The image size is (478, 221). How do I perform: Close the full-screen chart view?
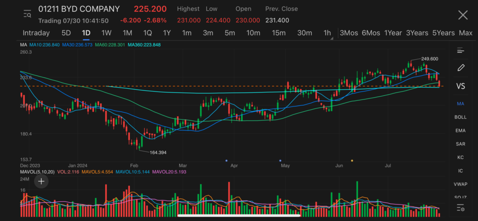(463, 15)
